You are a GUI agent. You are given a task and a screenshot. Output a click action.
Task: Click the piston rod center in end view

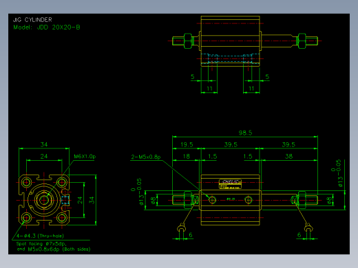43,200
